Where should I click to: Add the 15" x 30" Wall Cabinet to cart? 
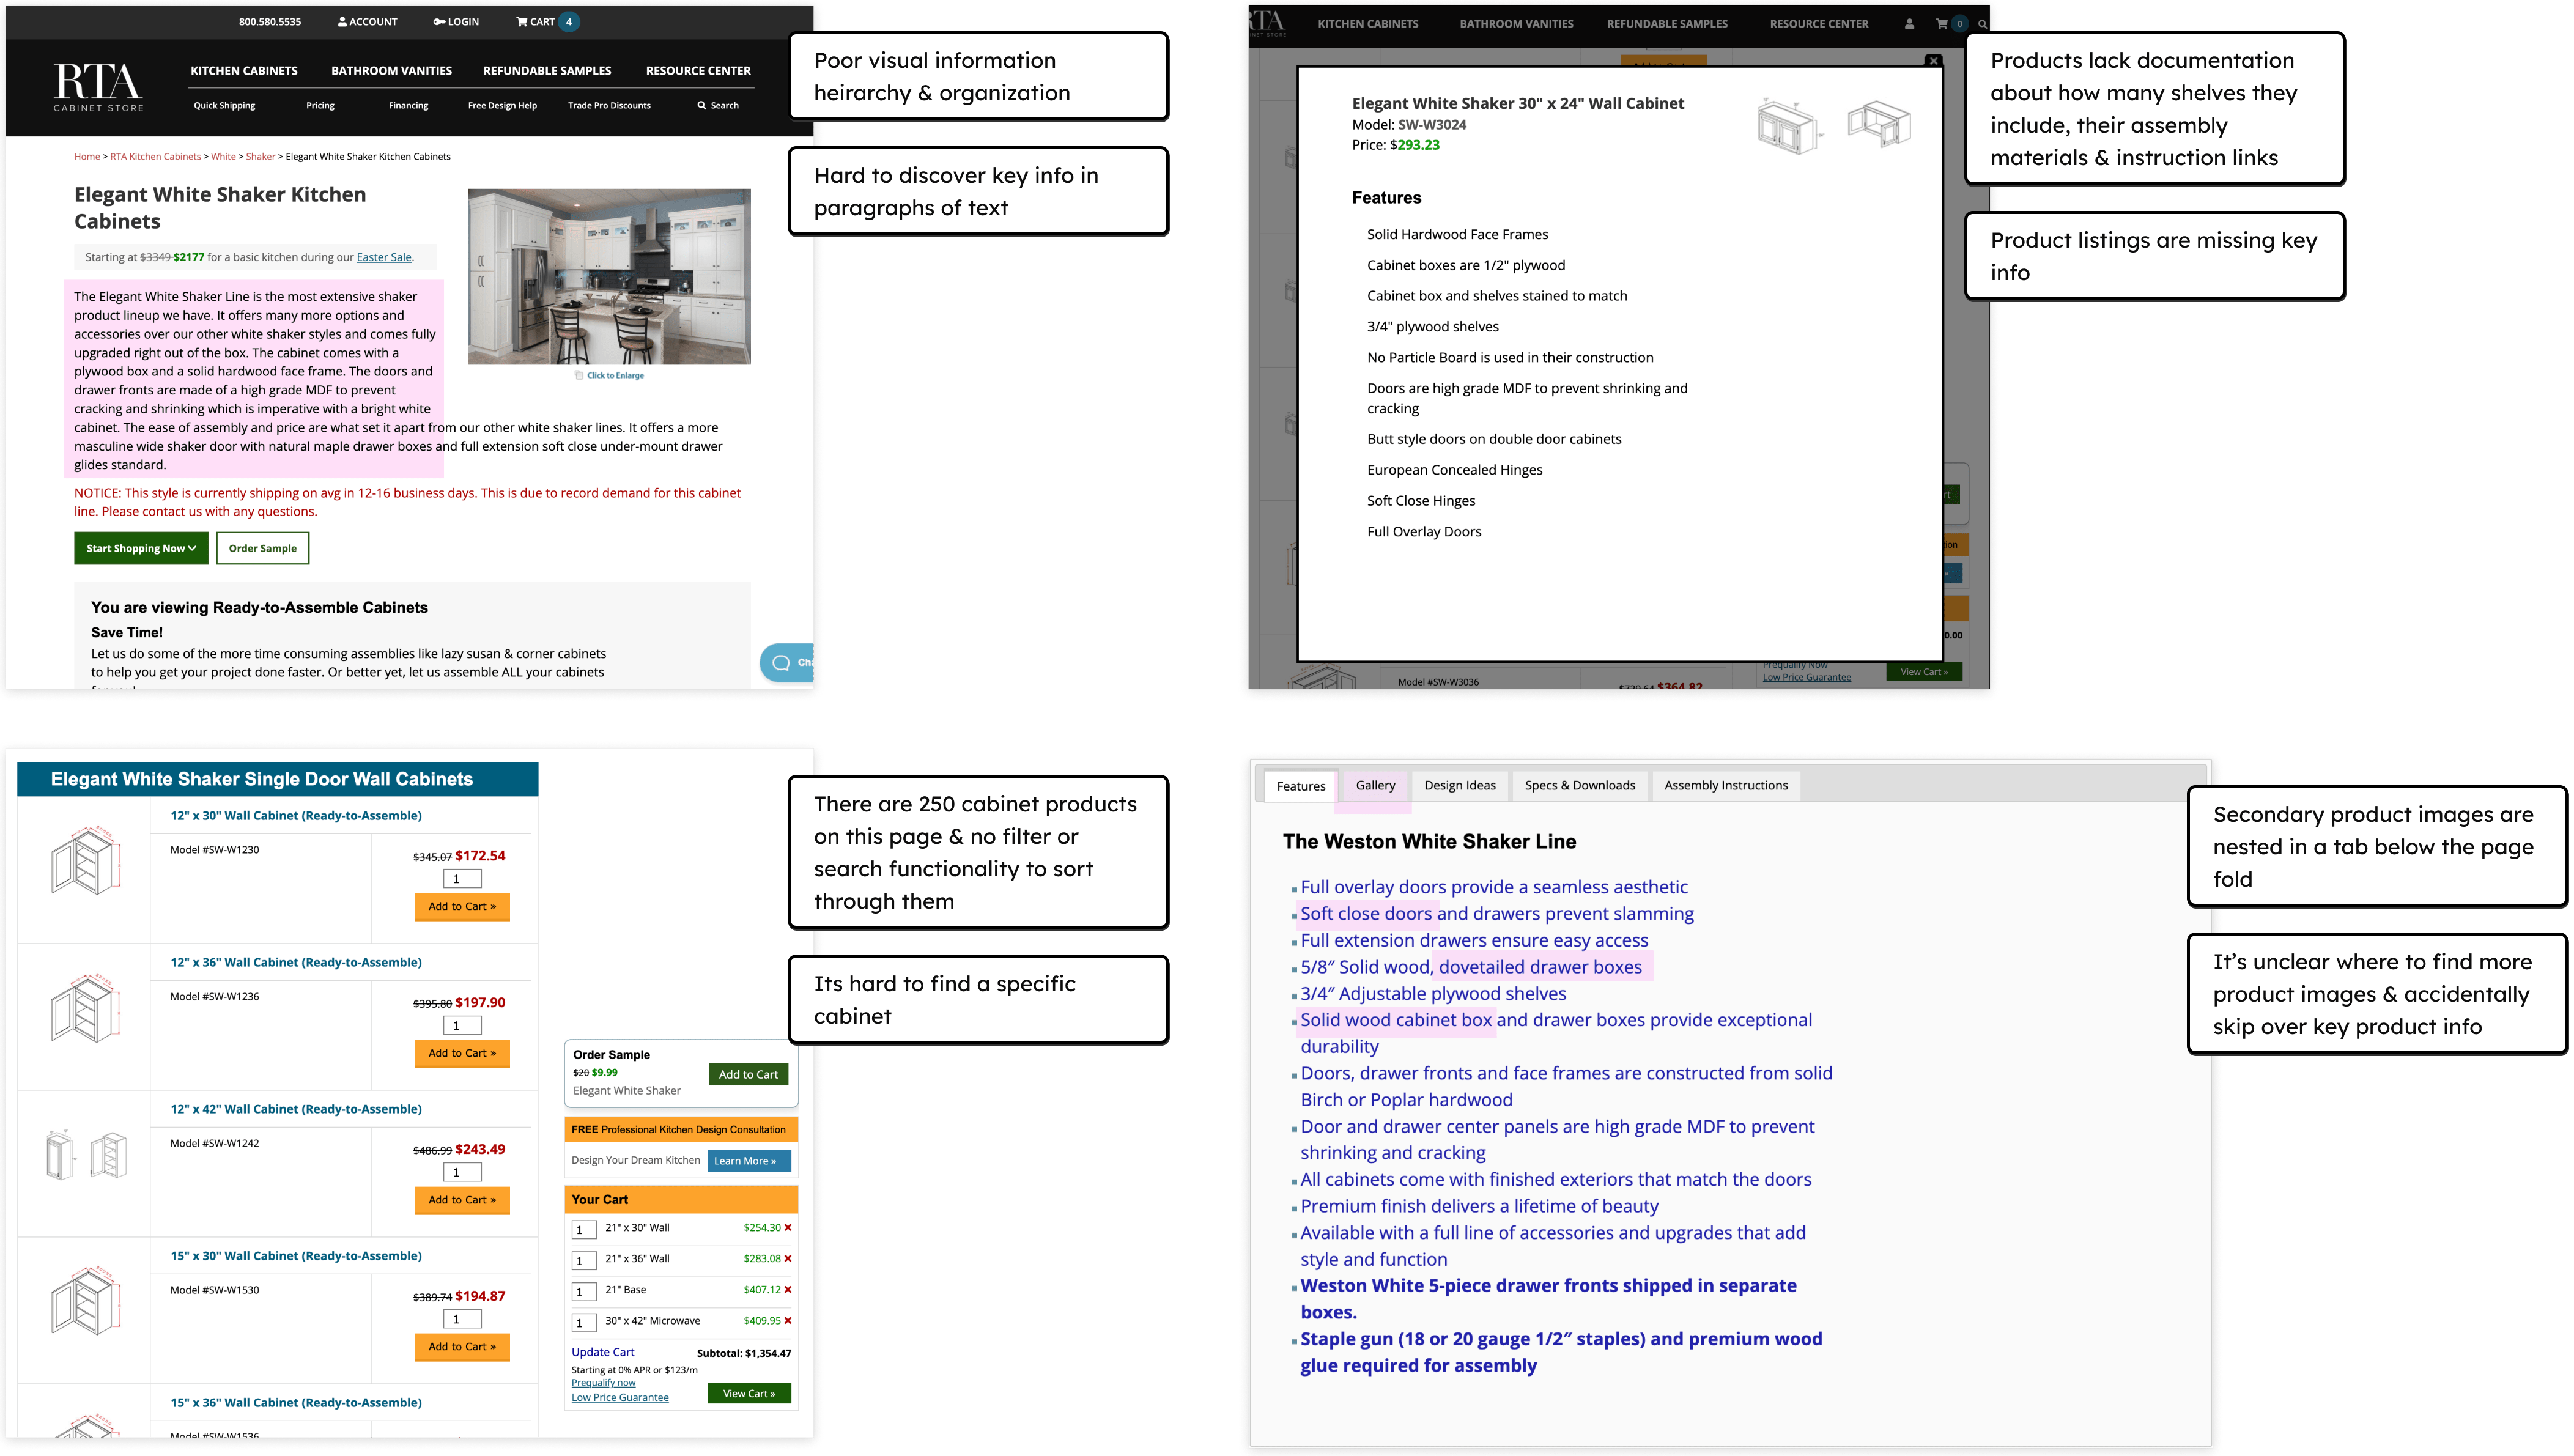pos(462,1346)
